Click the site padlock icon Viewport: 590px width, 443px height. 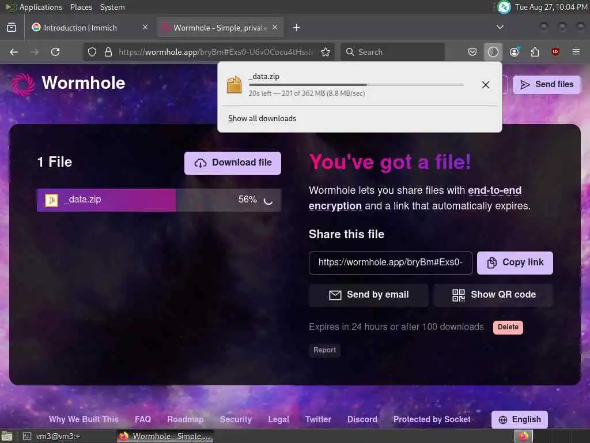pyautogui.click(x=108, y=52)
